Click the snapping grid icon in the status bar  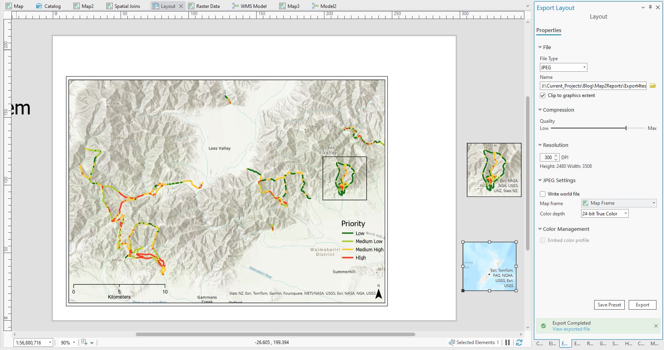coord(84,342)
